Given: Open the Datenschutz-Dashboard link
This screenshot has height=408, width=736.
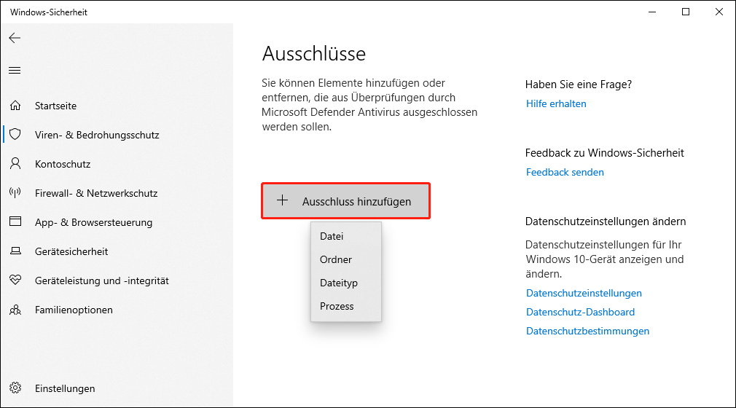Looking at the screenshot, I should point(580,313).
